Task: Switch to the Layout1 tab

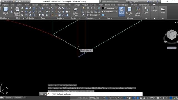Action: 9,97
